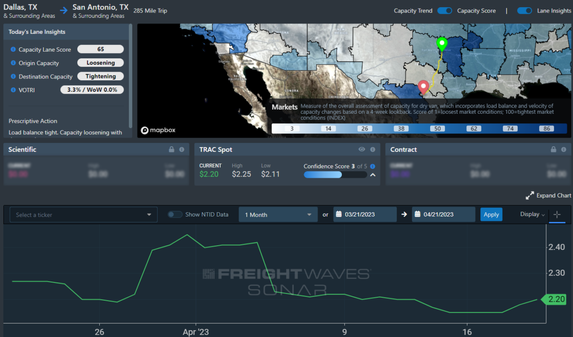
Task: Click the end date field 04/21/2023
Action: (444, 215)
